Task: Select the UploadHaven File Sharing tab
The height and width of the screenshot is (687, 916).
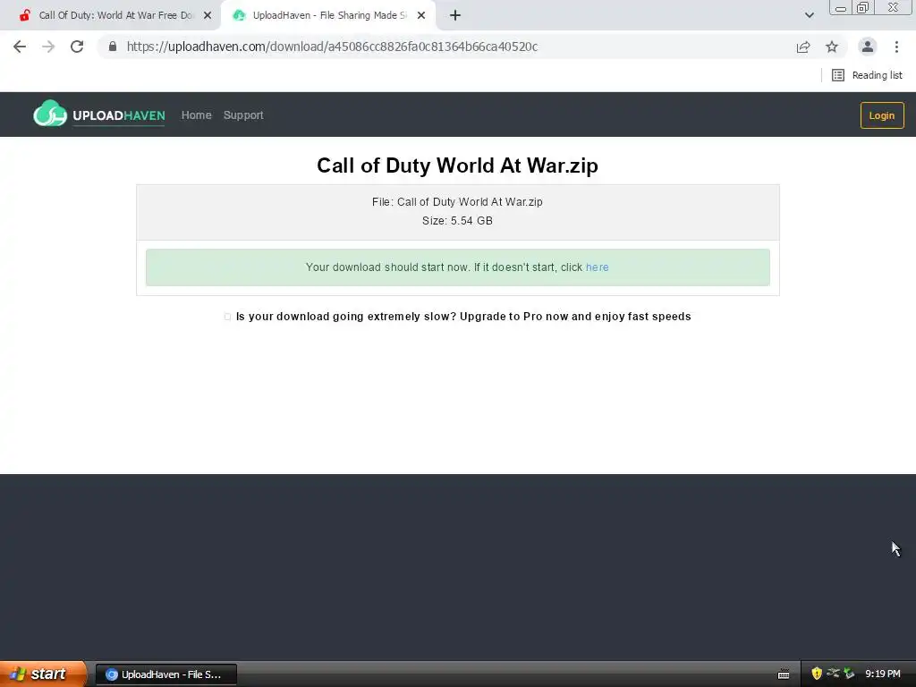Action: click(329, 15)
